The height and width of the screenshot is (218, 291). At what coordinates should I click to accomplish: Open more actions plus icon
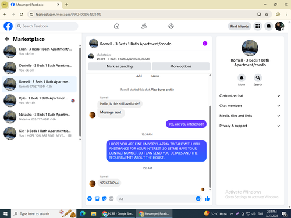pyautogui.click(x=90, y=199)
